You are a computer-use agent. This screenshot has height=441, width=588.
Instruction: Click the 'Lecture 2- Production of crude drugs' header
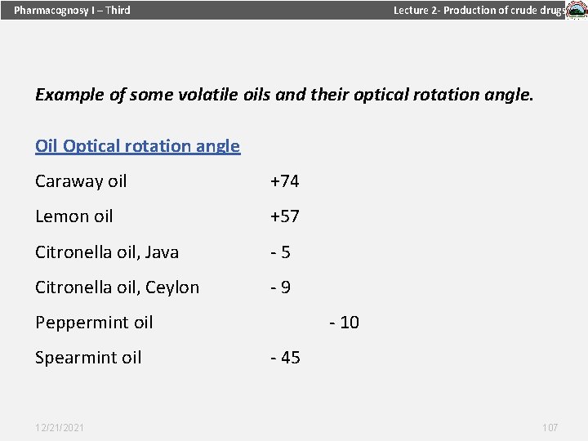click(x=479, y=11)
